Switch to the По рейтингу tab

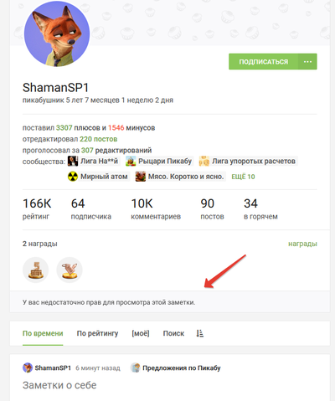click(97, 333)
